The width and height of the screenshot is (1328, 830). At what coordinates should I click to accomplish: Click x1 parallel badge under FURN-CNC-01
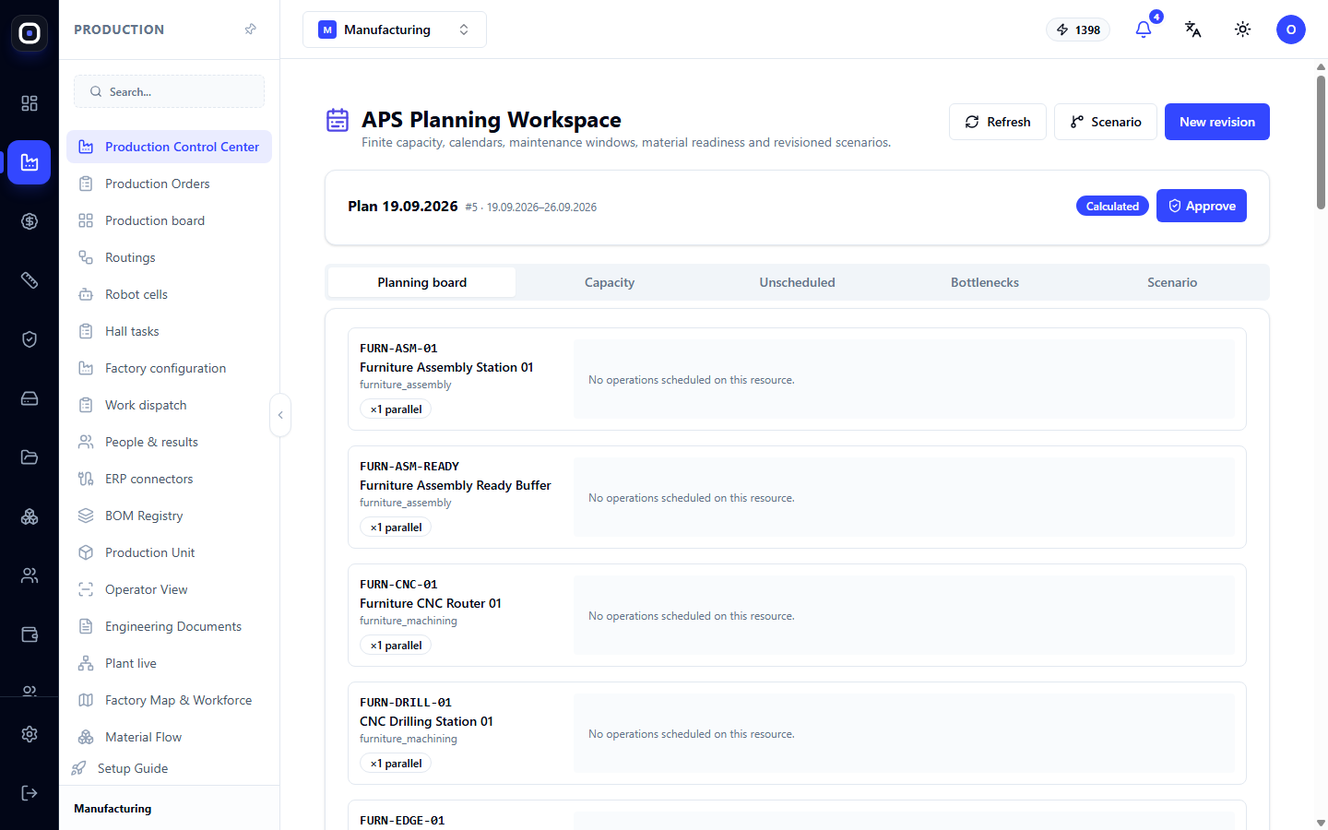click(396, 646)
